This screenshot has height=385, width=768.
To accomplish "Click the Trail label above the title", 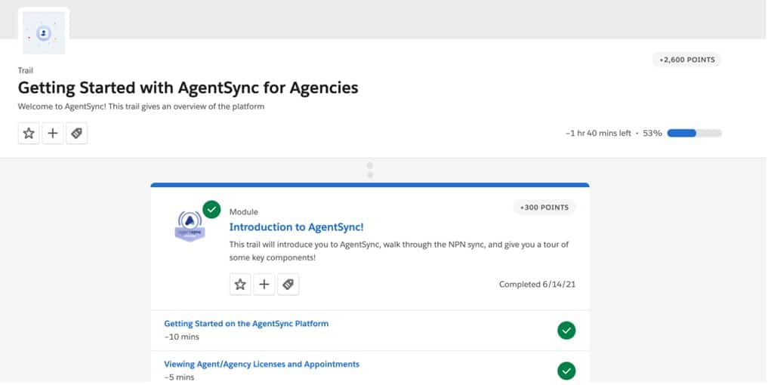I will [26, 70].
